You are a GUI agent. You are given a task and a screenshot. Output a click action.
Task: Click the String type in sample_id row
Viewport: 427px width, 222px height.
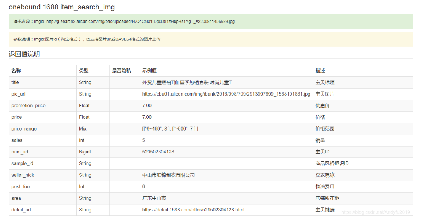tap(85, 163)
